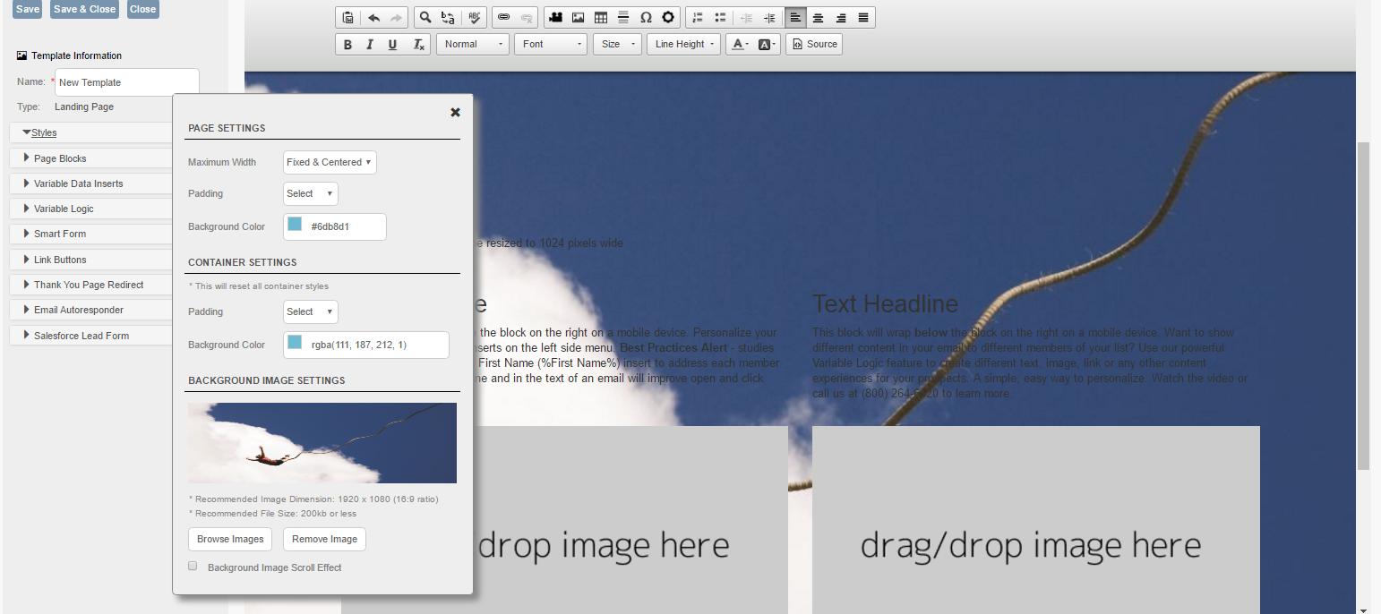Insert a table
This screenshot has width=1381, height=614.
point(600,18)
